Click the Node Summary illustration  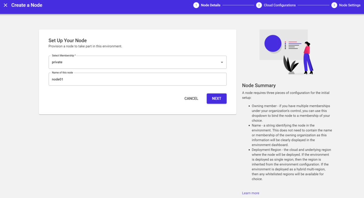(286, 52)
